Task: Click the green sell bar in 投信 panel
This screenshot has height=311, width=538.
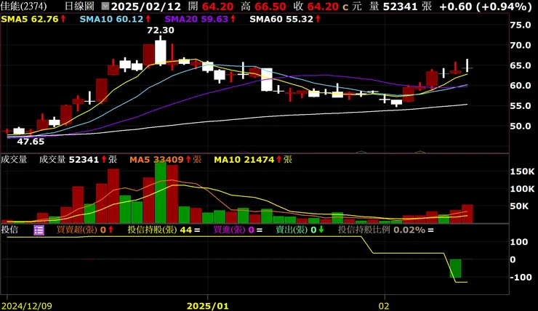Action: click(x=455, y=268)
